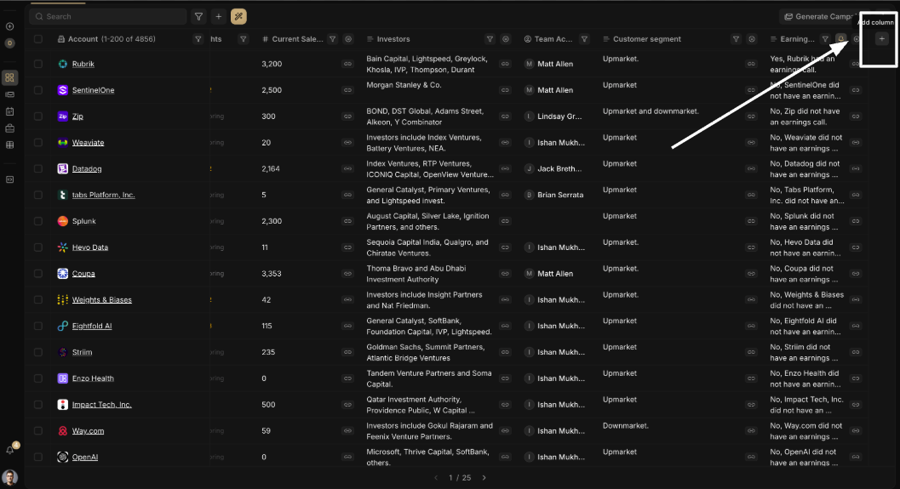This screenshot has height=489, width=900.
Task: Open the mail icon in left sidebar
Action: pyautogui.click(x=10, y=94)
